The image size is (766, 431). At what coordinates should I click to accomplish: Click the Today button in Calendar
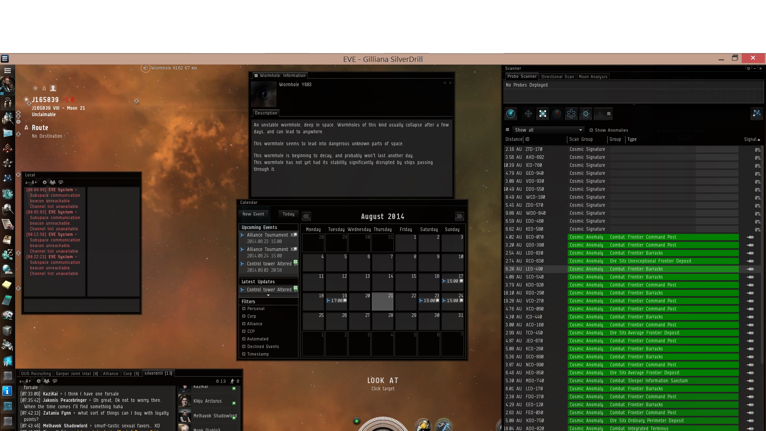(288, 214)
